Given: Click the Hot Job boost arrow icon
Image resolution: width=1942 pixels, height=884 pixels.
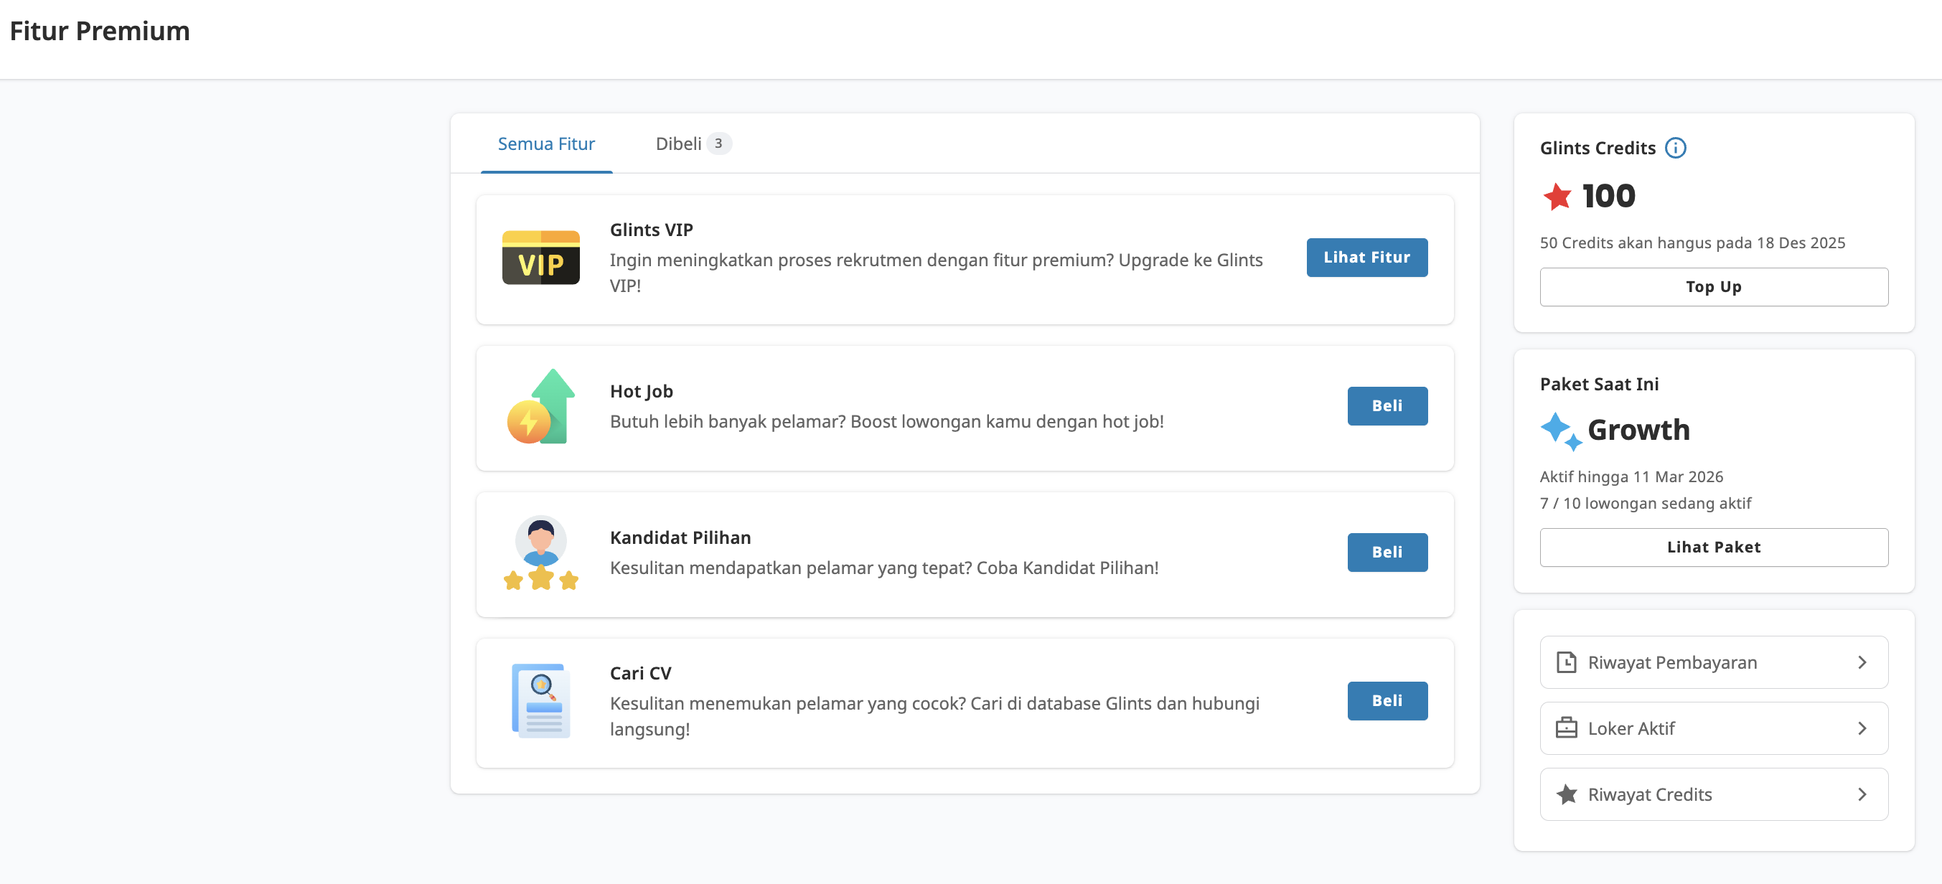Looking at the screenshot, I should pyautogui.click(x=540, y=405).
